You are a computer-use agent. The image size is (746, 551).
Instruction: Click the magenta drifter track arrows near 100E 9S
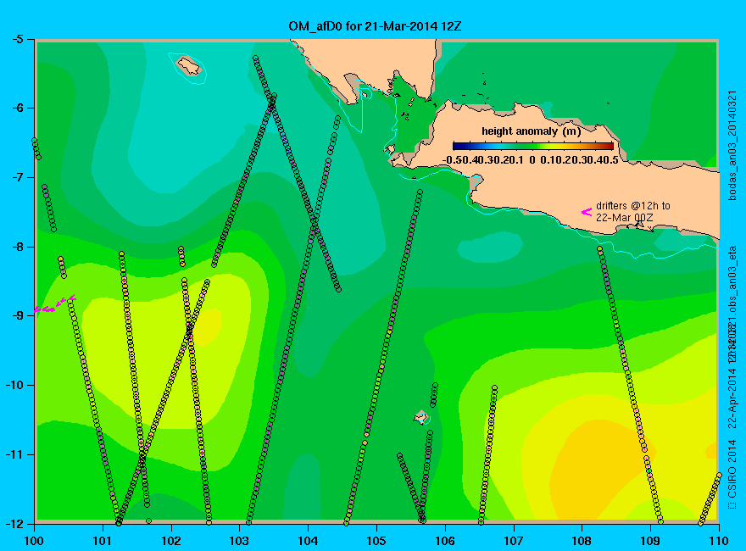click(x=55, y=304)
